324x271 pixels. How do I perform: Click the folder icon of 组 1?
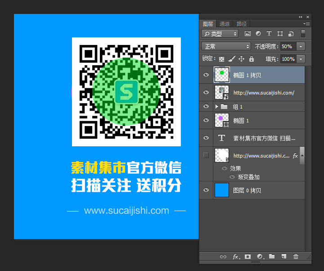click(x=224, y=106)
